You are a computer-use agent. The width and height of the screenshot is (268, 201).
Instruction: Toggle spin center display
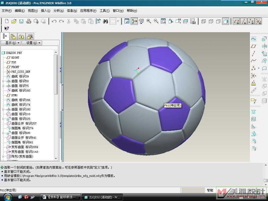click(x=134, y=21)
